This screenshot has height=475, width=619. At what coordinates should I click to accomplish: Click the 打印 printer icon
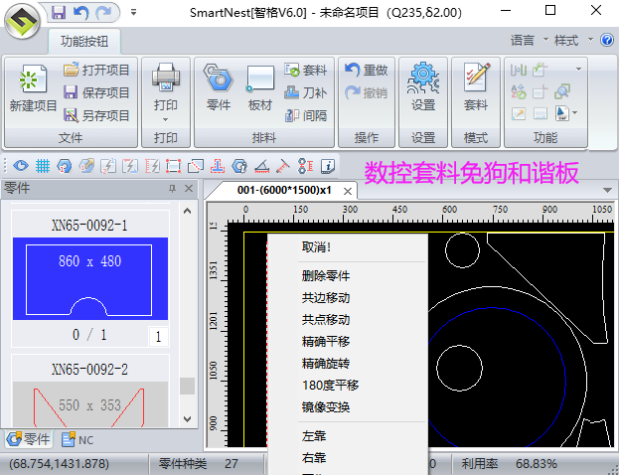(166, 78)
